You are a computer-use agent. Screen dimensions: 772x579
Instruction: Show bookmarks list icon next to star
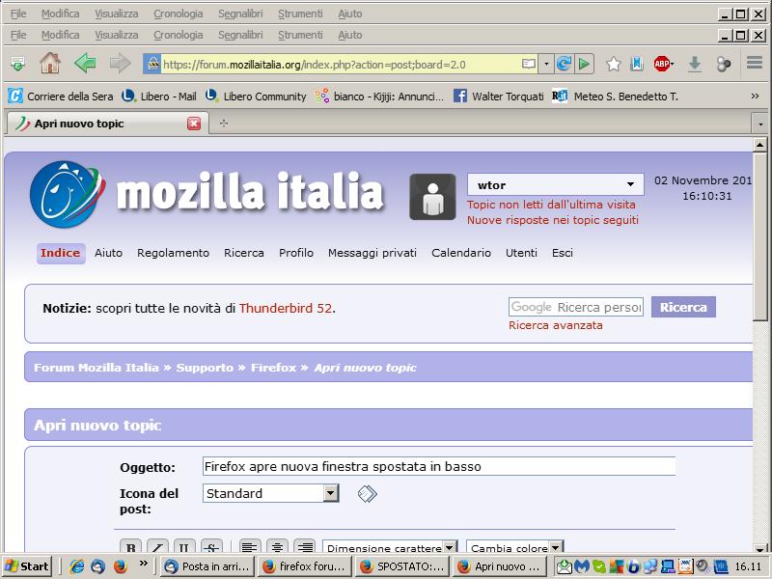coord(637,64)
